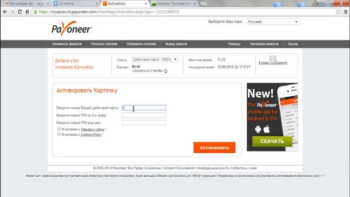Close the fotosav tab
The width and height of the screenshot is (350, 197).
tap(195, 4)
